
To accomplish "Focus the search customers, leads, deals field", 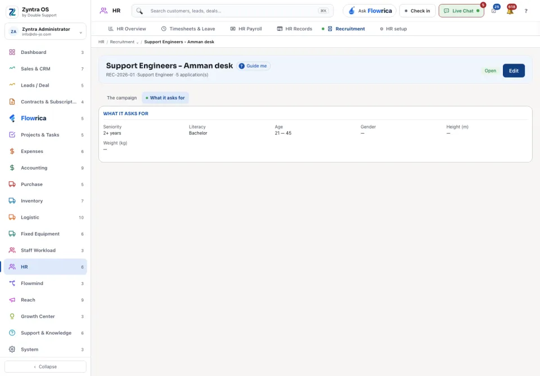I will pyautogui.click(x=232, y=11).
